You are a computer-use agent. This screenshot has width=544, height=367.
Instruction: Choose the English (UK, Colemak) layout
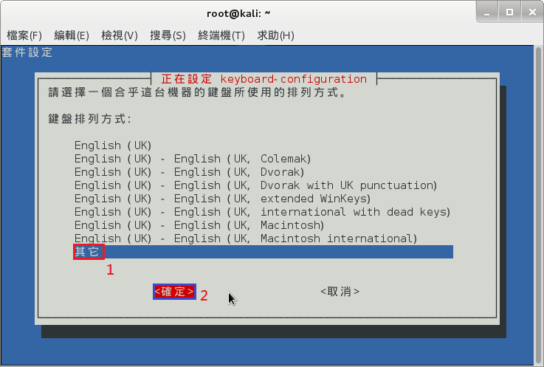[x=192, y=159]
